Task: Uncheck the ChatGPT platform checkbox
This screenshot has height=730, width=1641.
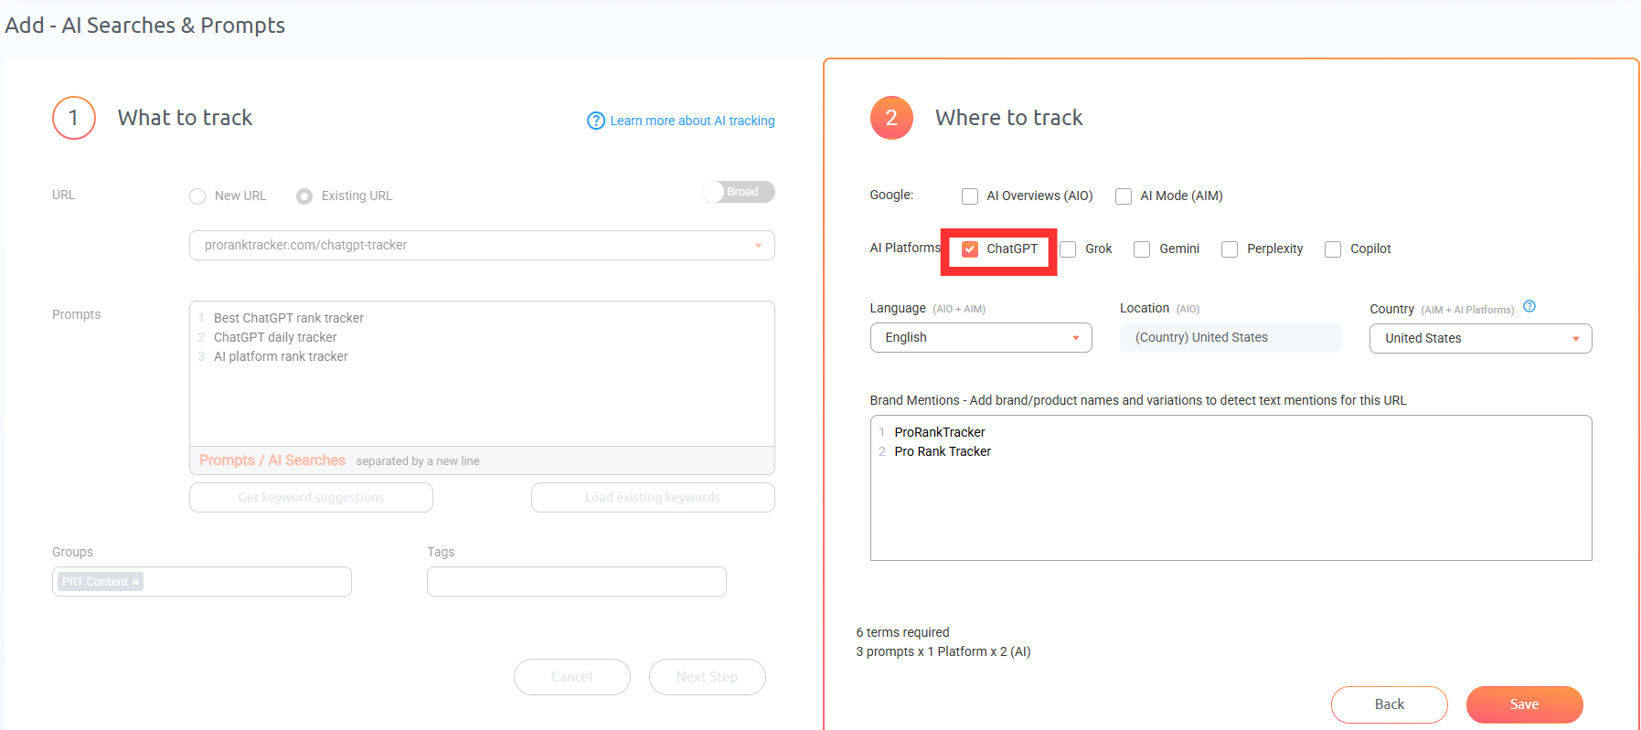Action: pyautogui.click(x=970, y=249)
